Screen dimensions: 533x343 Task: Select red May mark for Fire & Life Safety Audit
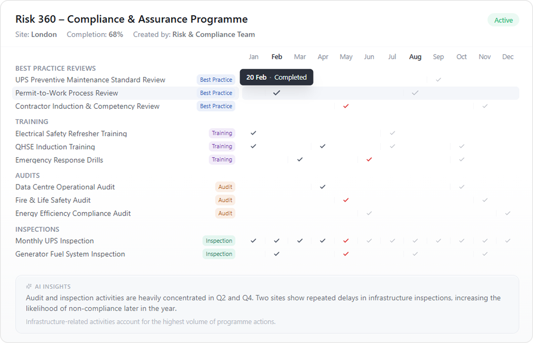[x=346, y=200]
